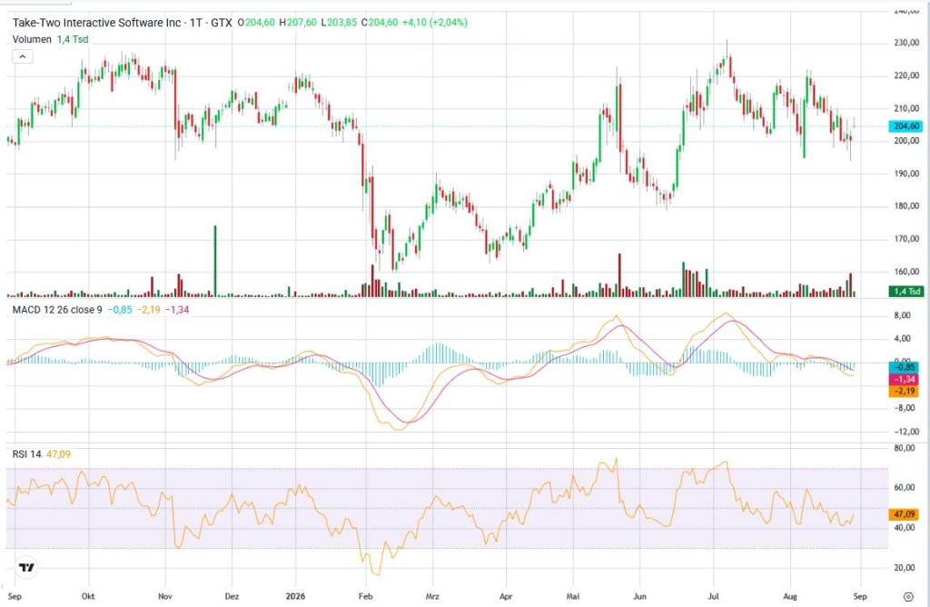
Task: Open the TradingView logo in the chart corner
Action: click(x=26, y=567)
